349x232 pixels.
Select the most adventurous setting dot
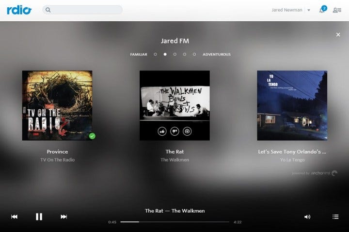(x=194, y=55)
